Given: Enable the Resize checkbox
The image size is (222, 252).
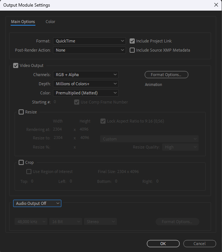Looking at the screenshot, I should [21, 112].
